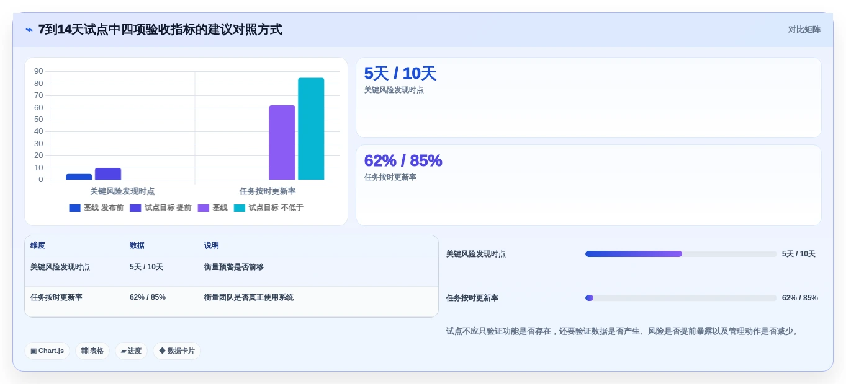Click table cell 衡量团队是否真正使用系统
The width and height of the screenshot is (846, 384).
(249, 297)
